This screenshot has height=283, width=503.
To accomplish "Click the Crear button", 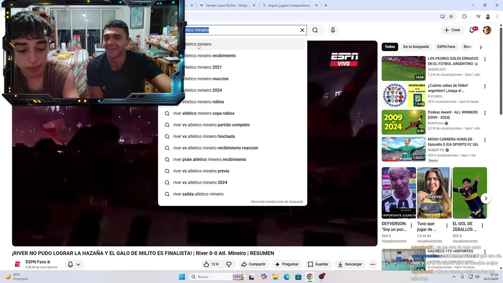I will [x=452, y=30].
